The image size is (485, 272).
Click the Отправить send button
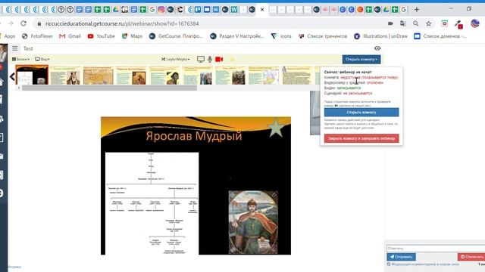click(401, 257)
